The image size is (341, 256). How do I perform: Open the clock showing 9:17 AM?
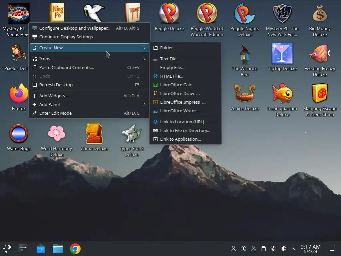310,249
